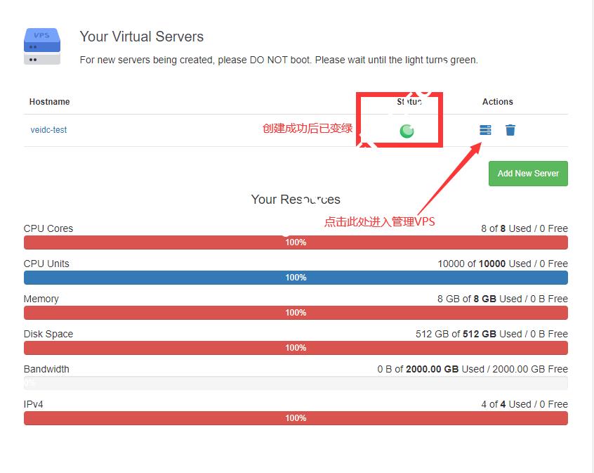
Task: Select the IPv4 100% usage bar
Action: [x=296, y=418]
